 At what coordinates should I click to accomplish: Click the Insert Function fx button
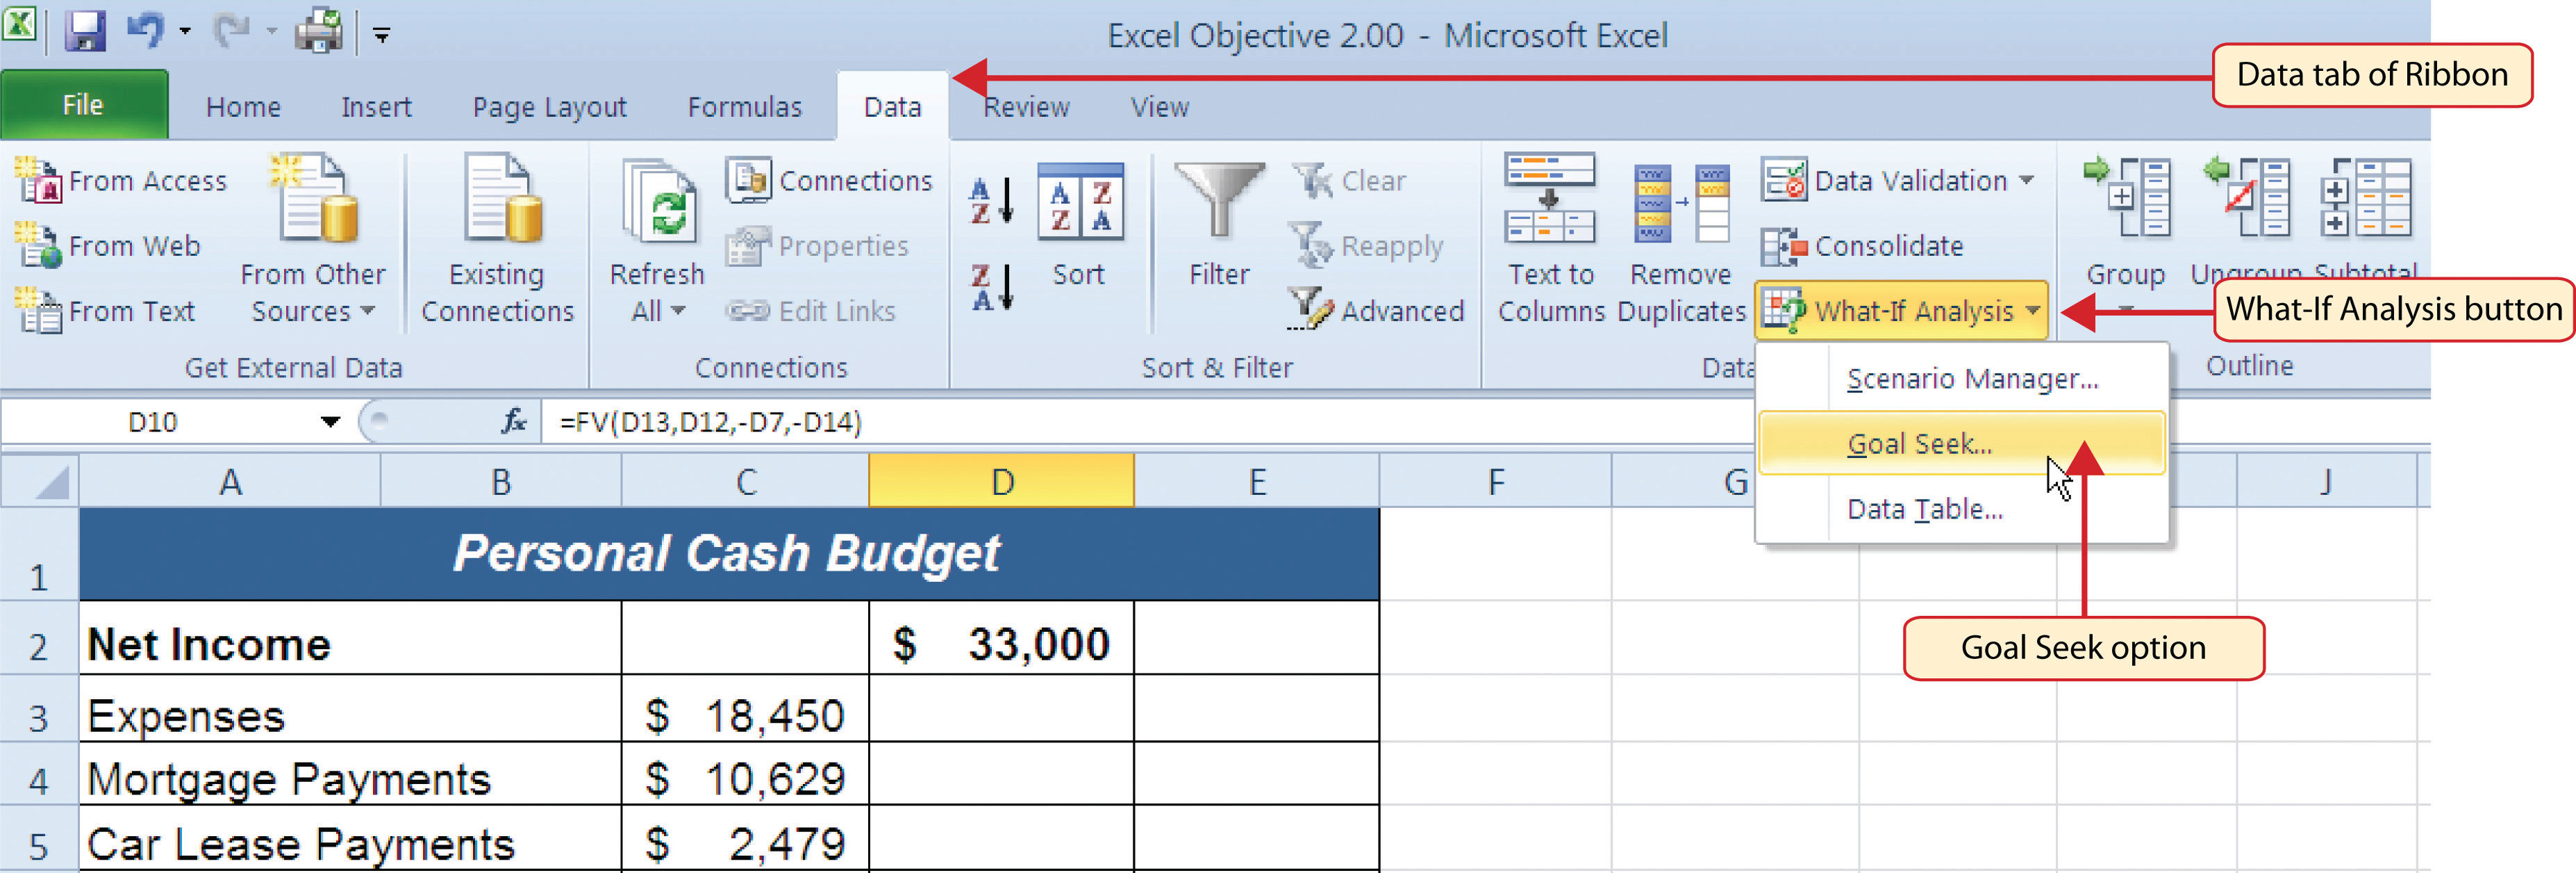[514, 421]
